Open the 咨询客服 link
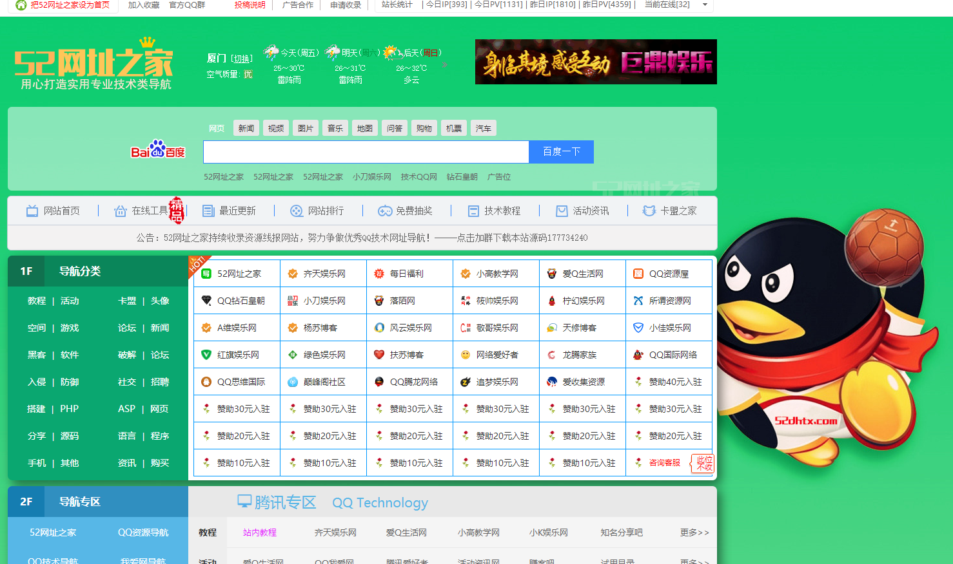Viewport: 953px width, 564px height. [x=665, y=463]
